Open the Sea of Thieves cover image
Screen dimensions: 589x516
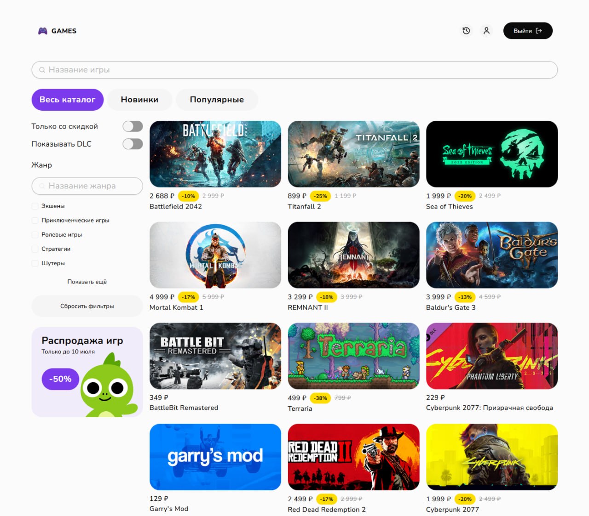pos(492,154)
